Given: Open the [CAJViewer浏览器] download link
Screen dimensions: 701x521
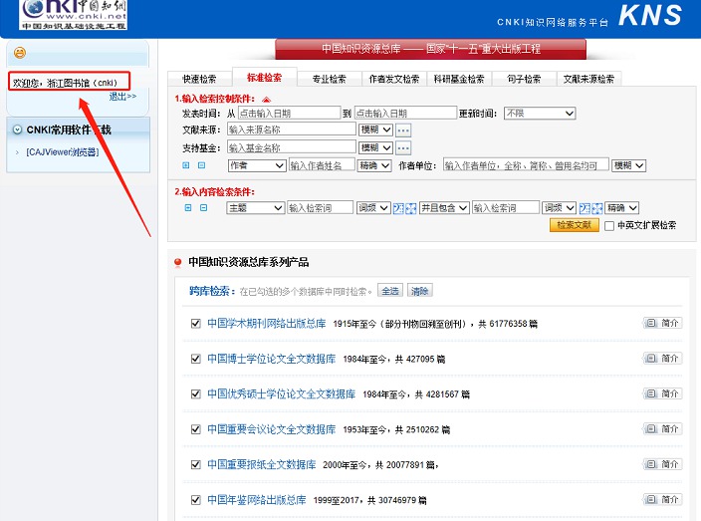Looking at the screenshot, I should tap(63, 152).
